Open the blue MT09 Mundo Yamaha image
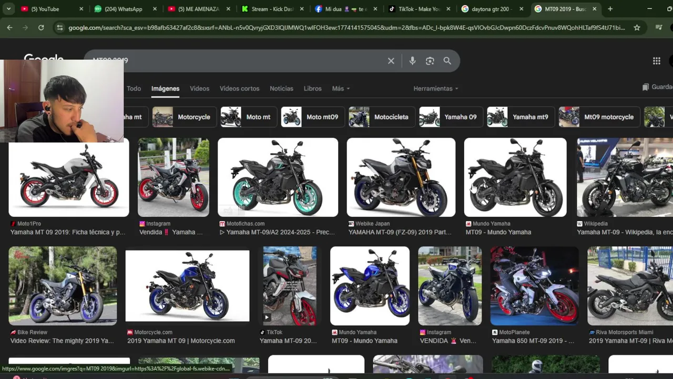 [370, 286]
